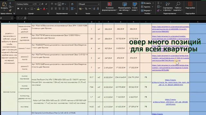Select the '254 614,40 ₽' cell

(120, 77)
